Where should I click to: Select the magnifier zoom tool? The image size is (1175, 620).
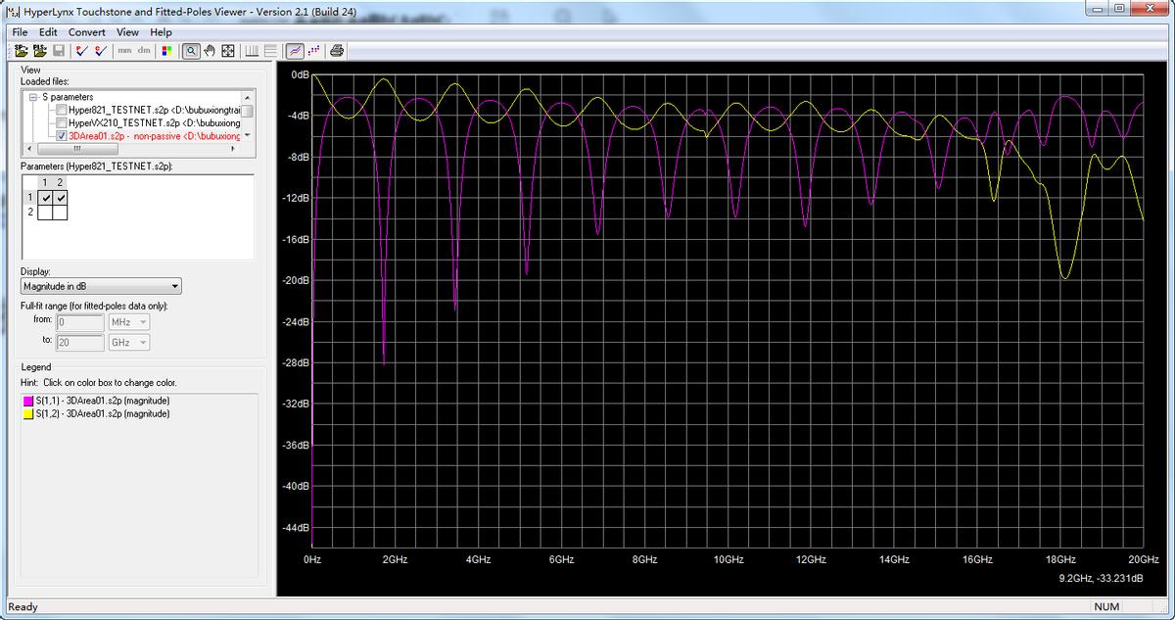pos(192,51)
